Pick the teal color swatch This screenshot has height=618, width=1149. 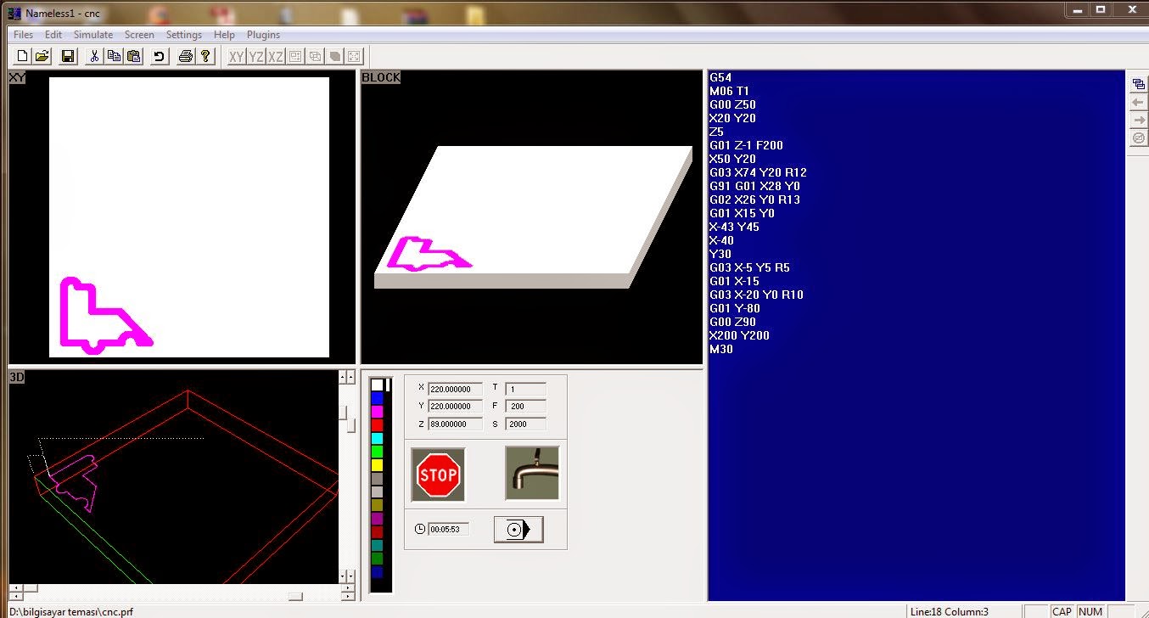coord(377,546)
